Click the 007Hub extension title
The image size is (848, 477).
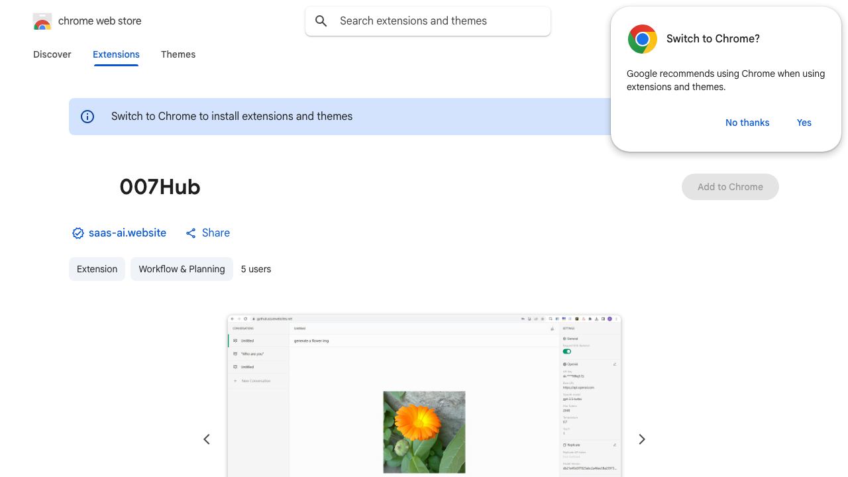tap(160, 187)
